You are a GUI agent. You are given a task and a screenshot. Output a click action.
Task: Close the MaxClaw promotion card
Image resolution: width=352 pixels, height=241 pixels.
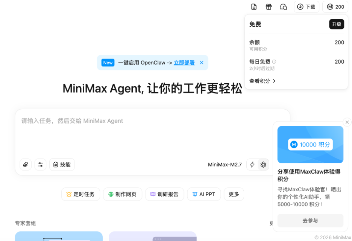(x=347, y=122)
